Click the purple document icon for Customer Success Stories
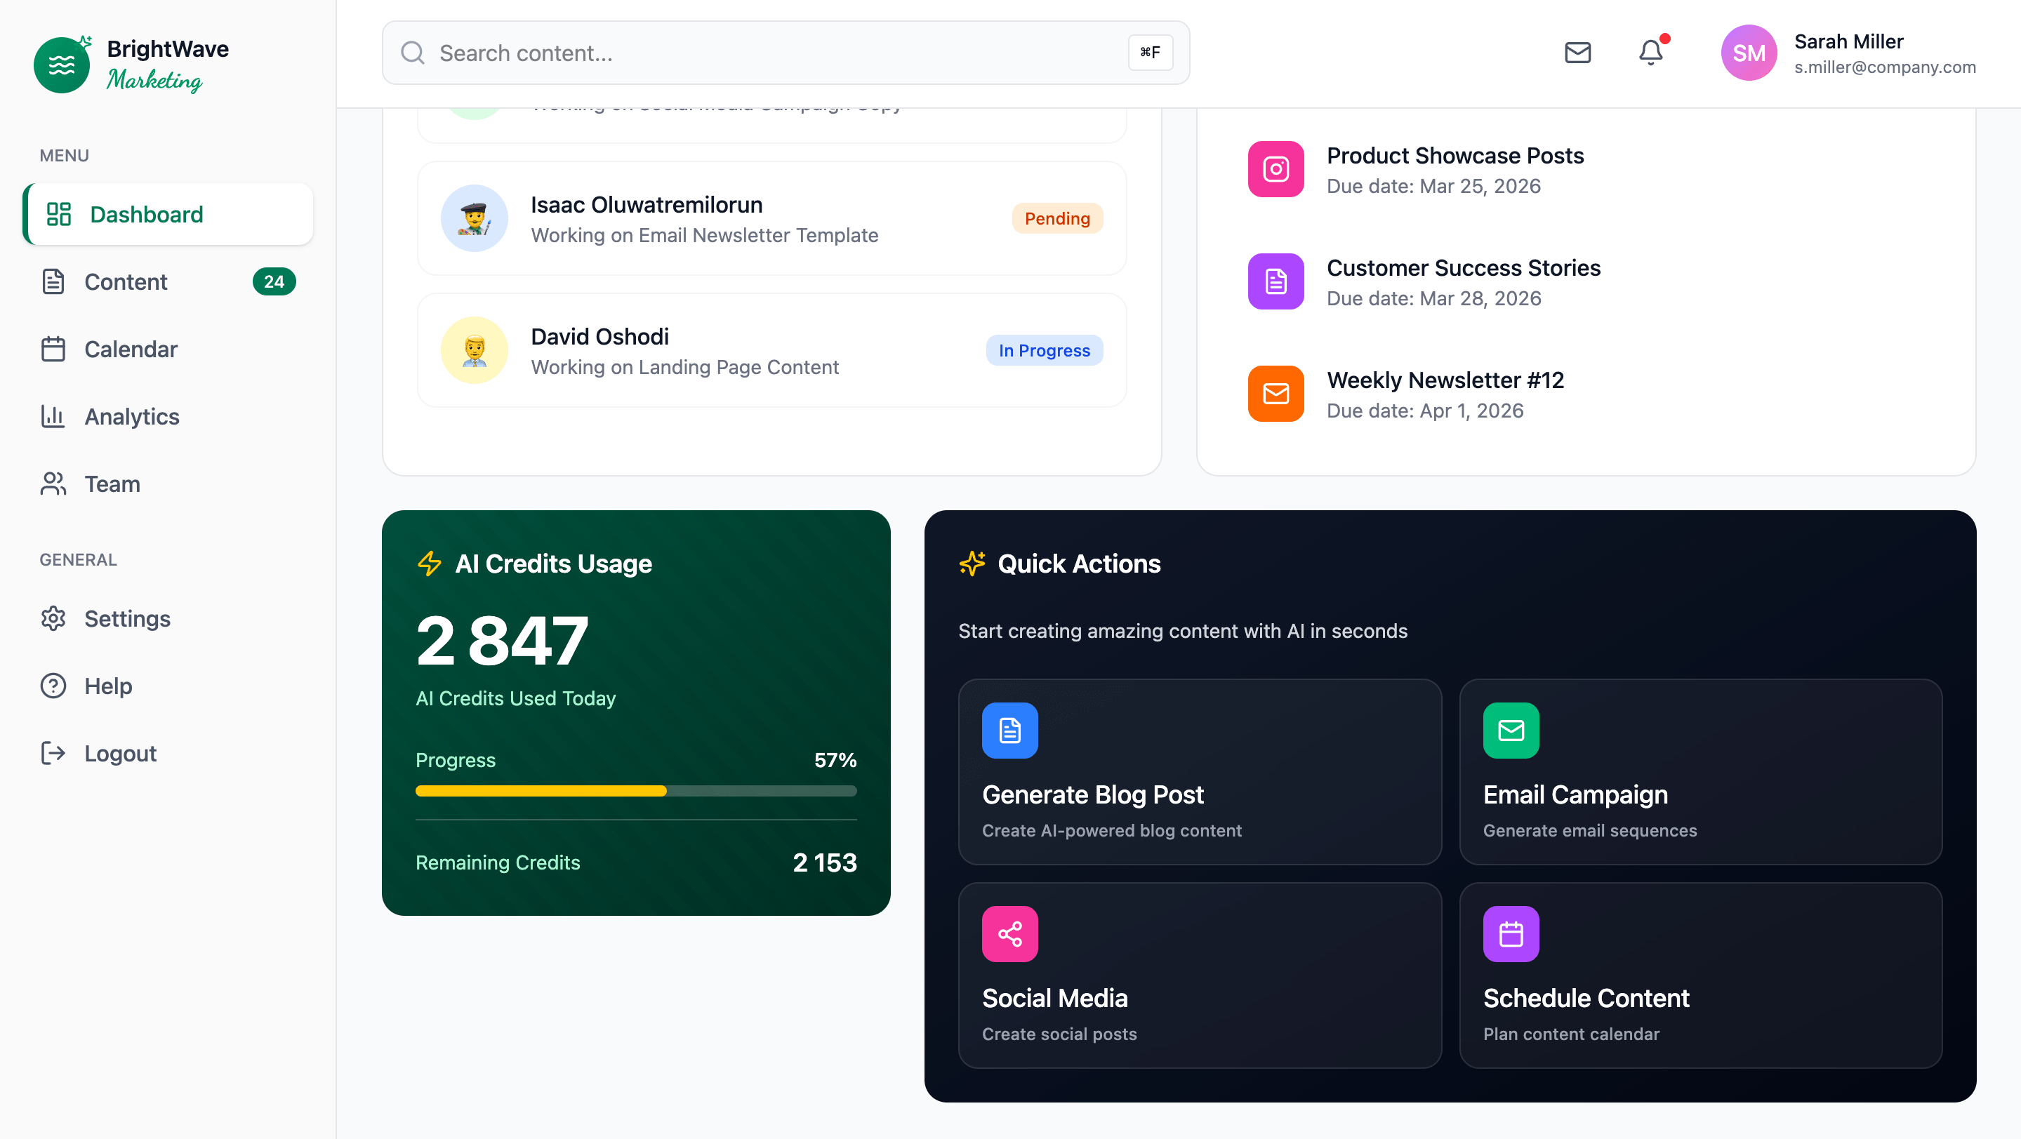 coord(1275,281)
